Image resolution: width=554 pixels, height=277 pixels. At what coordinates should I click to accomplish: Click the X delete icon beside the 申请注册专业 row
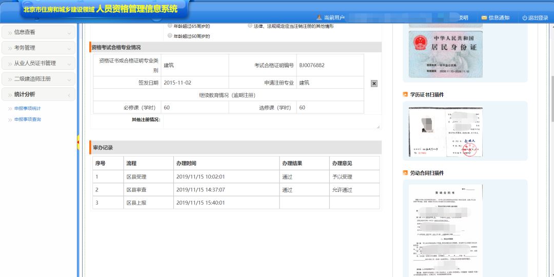tap(374, 84)
